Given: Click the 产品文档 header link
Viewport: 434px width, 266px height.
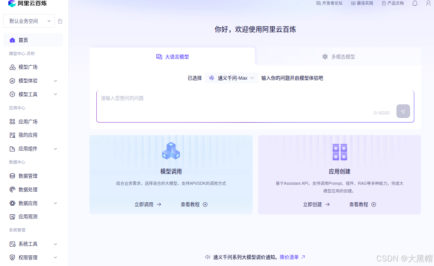Looking at the screenshot, I should click(x=393, y=3).
